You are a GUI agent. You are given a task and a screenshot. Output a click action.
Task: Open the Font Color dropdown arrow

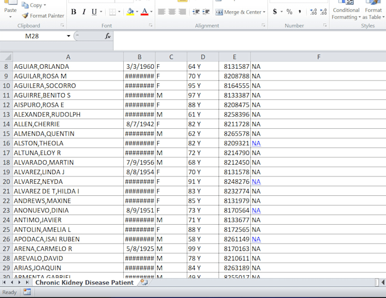[151, 11]
